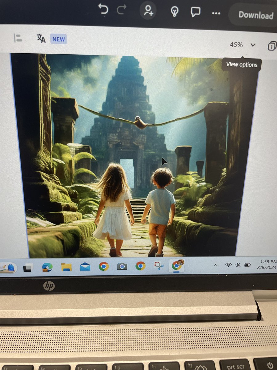The width and height of the screenshot is (277, 370).
Task: Open the pages icon showing 1
Action: coord(272,46)
